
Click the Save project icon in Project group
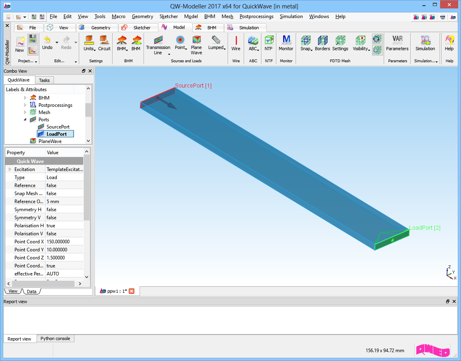pyautogui.click(x=33, y=39)
